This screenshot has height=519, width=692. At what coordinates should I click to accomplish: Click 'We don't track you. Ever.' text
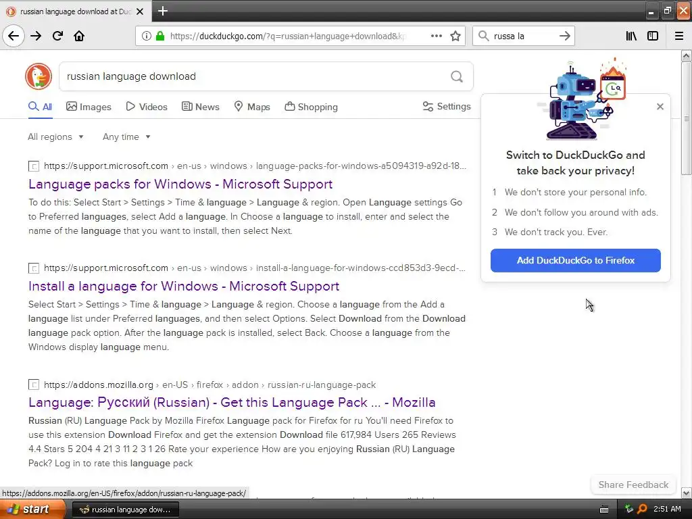click(x=556, y=232)
